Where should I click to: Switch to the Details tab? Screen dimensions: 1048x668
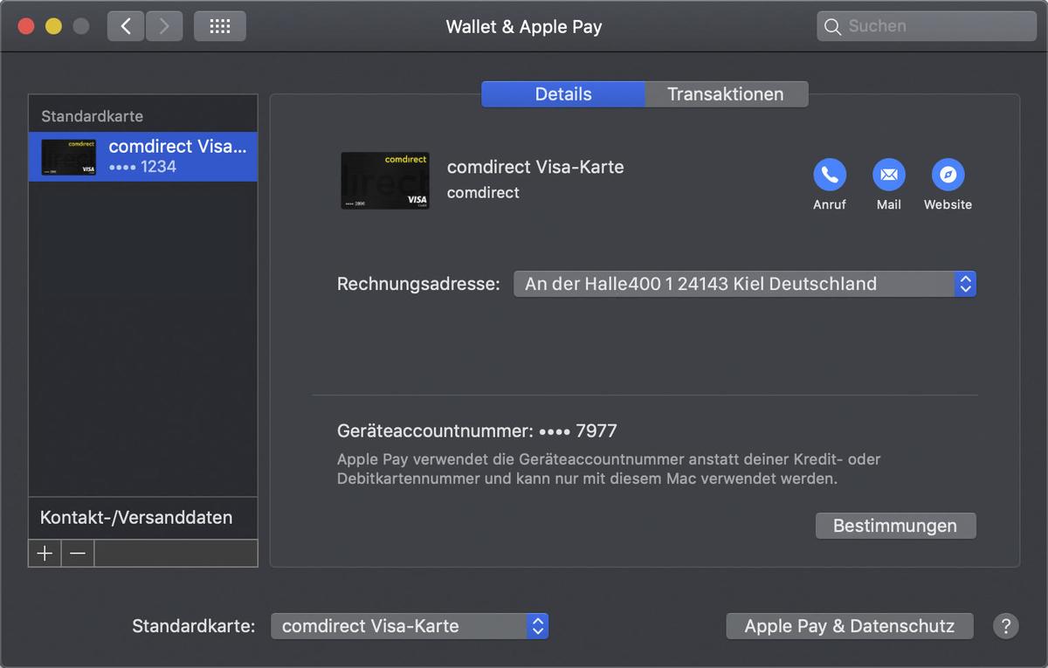pos(563,94)
